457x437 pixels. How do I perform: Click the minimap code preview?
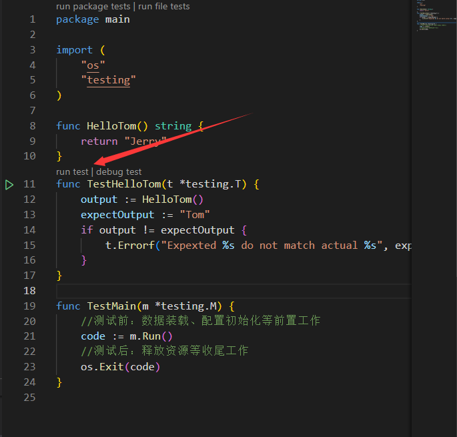pos(435,15)
